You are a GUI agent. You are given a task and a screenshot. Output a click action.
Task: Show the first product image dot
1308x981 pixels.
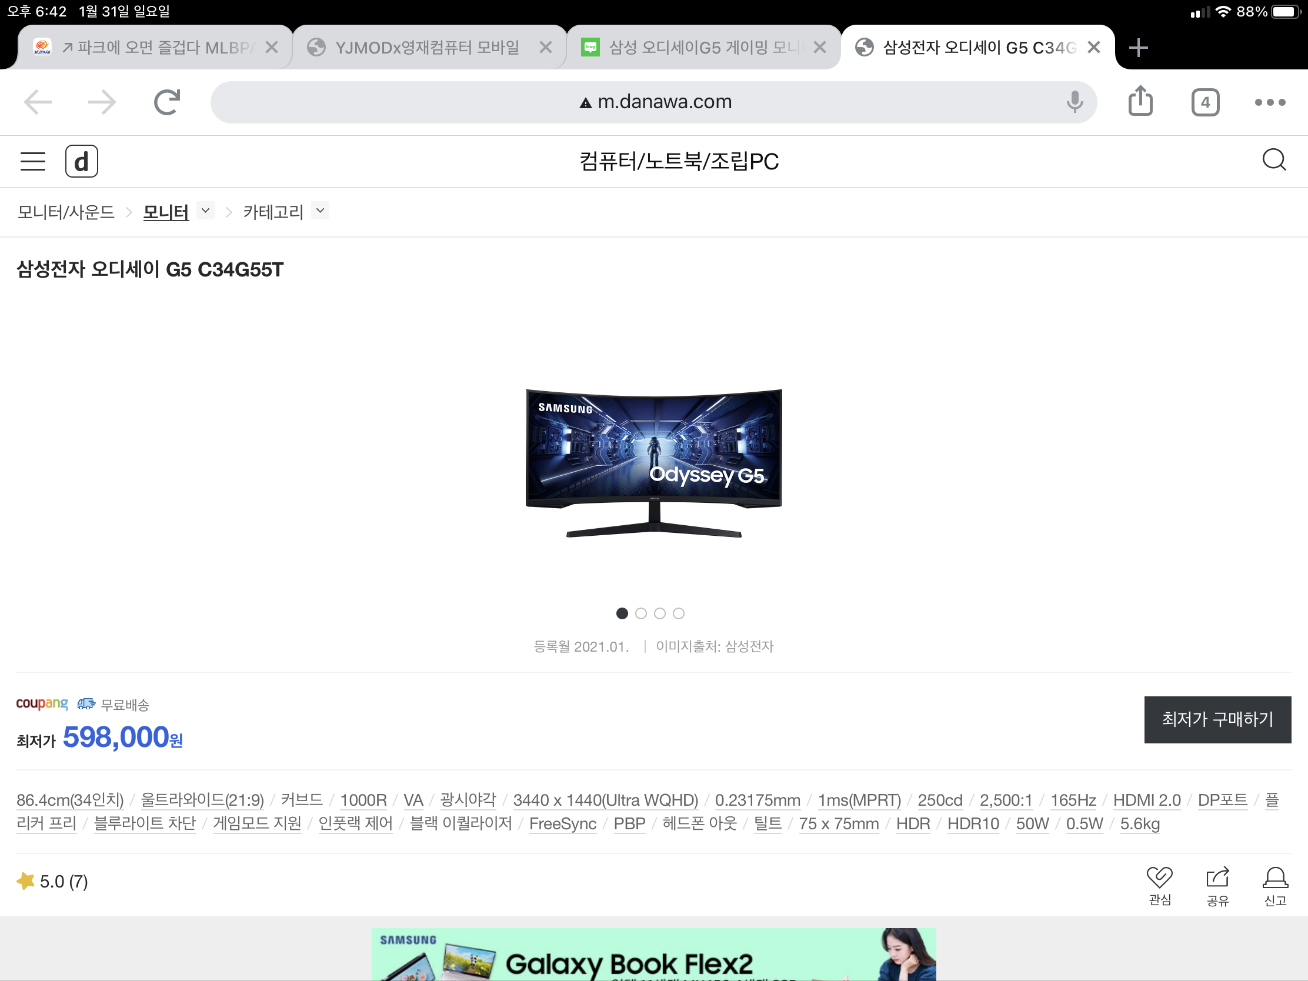(622, 613)
